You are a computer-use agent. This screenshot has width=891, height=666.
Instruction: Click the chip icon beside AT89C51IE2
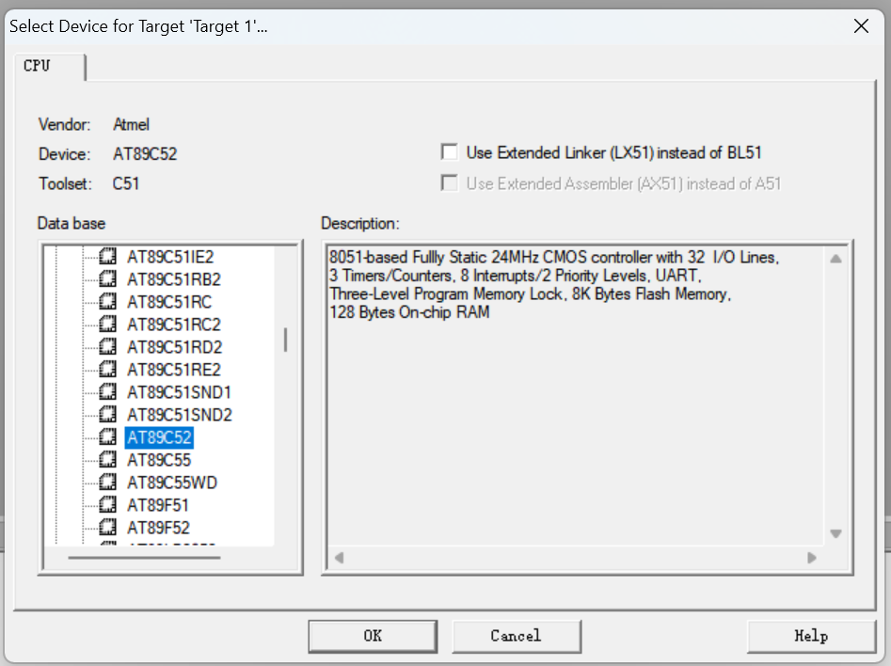107,256
